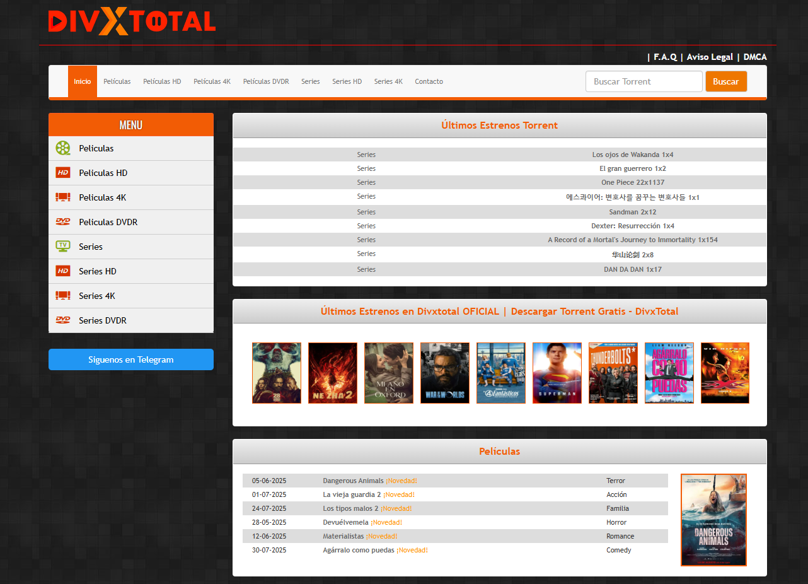
Task: Select the Thunderbolts poster thumbnail
Action: [613, 373]
